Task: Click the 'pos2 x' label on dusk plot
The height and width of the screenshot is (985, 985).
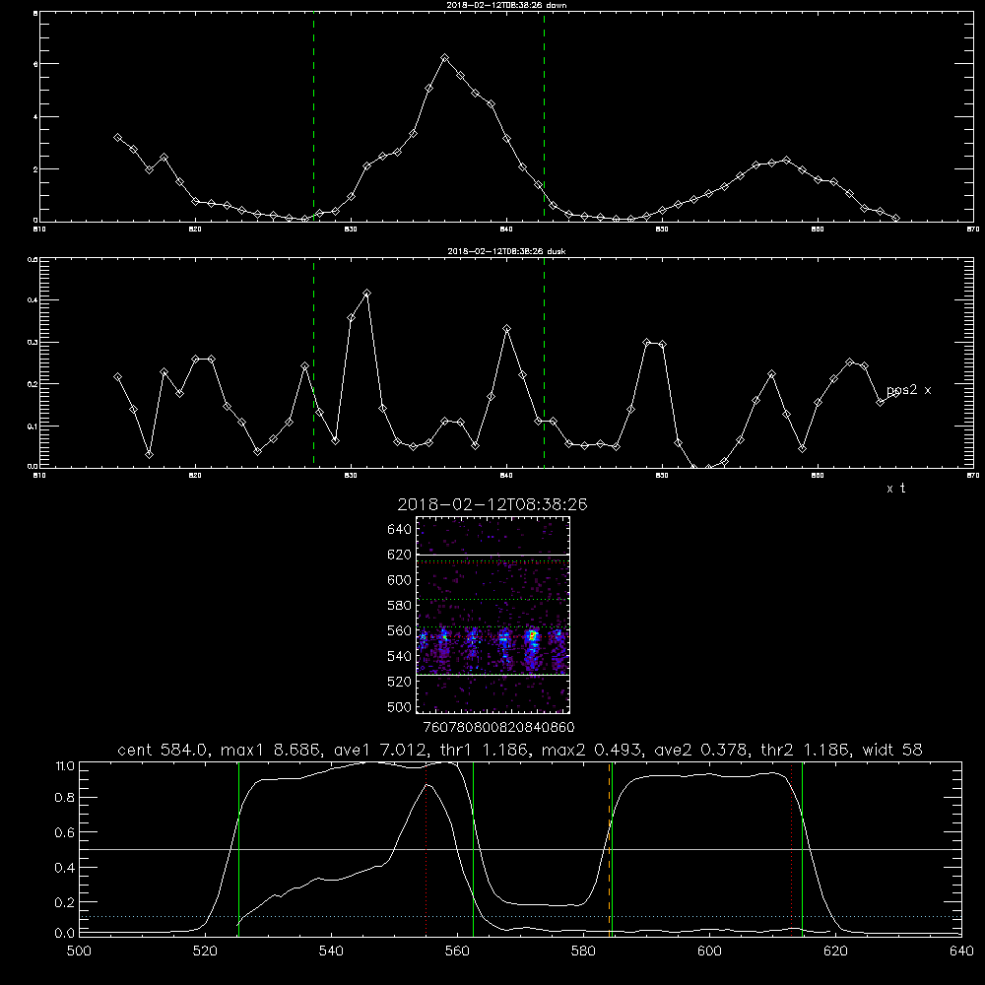Action: point(909,390)
